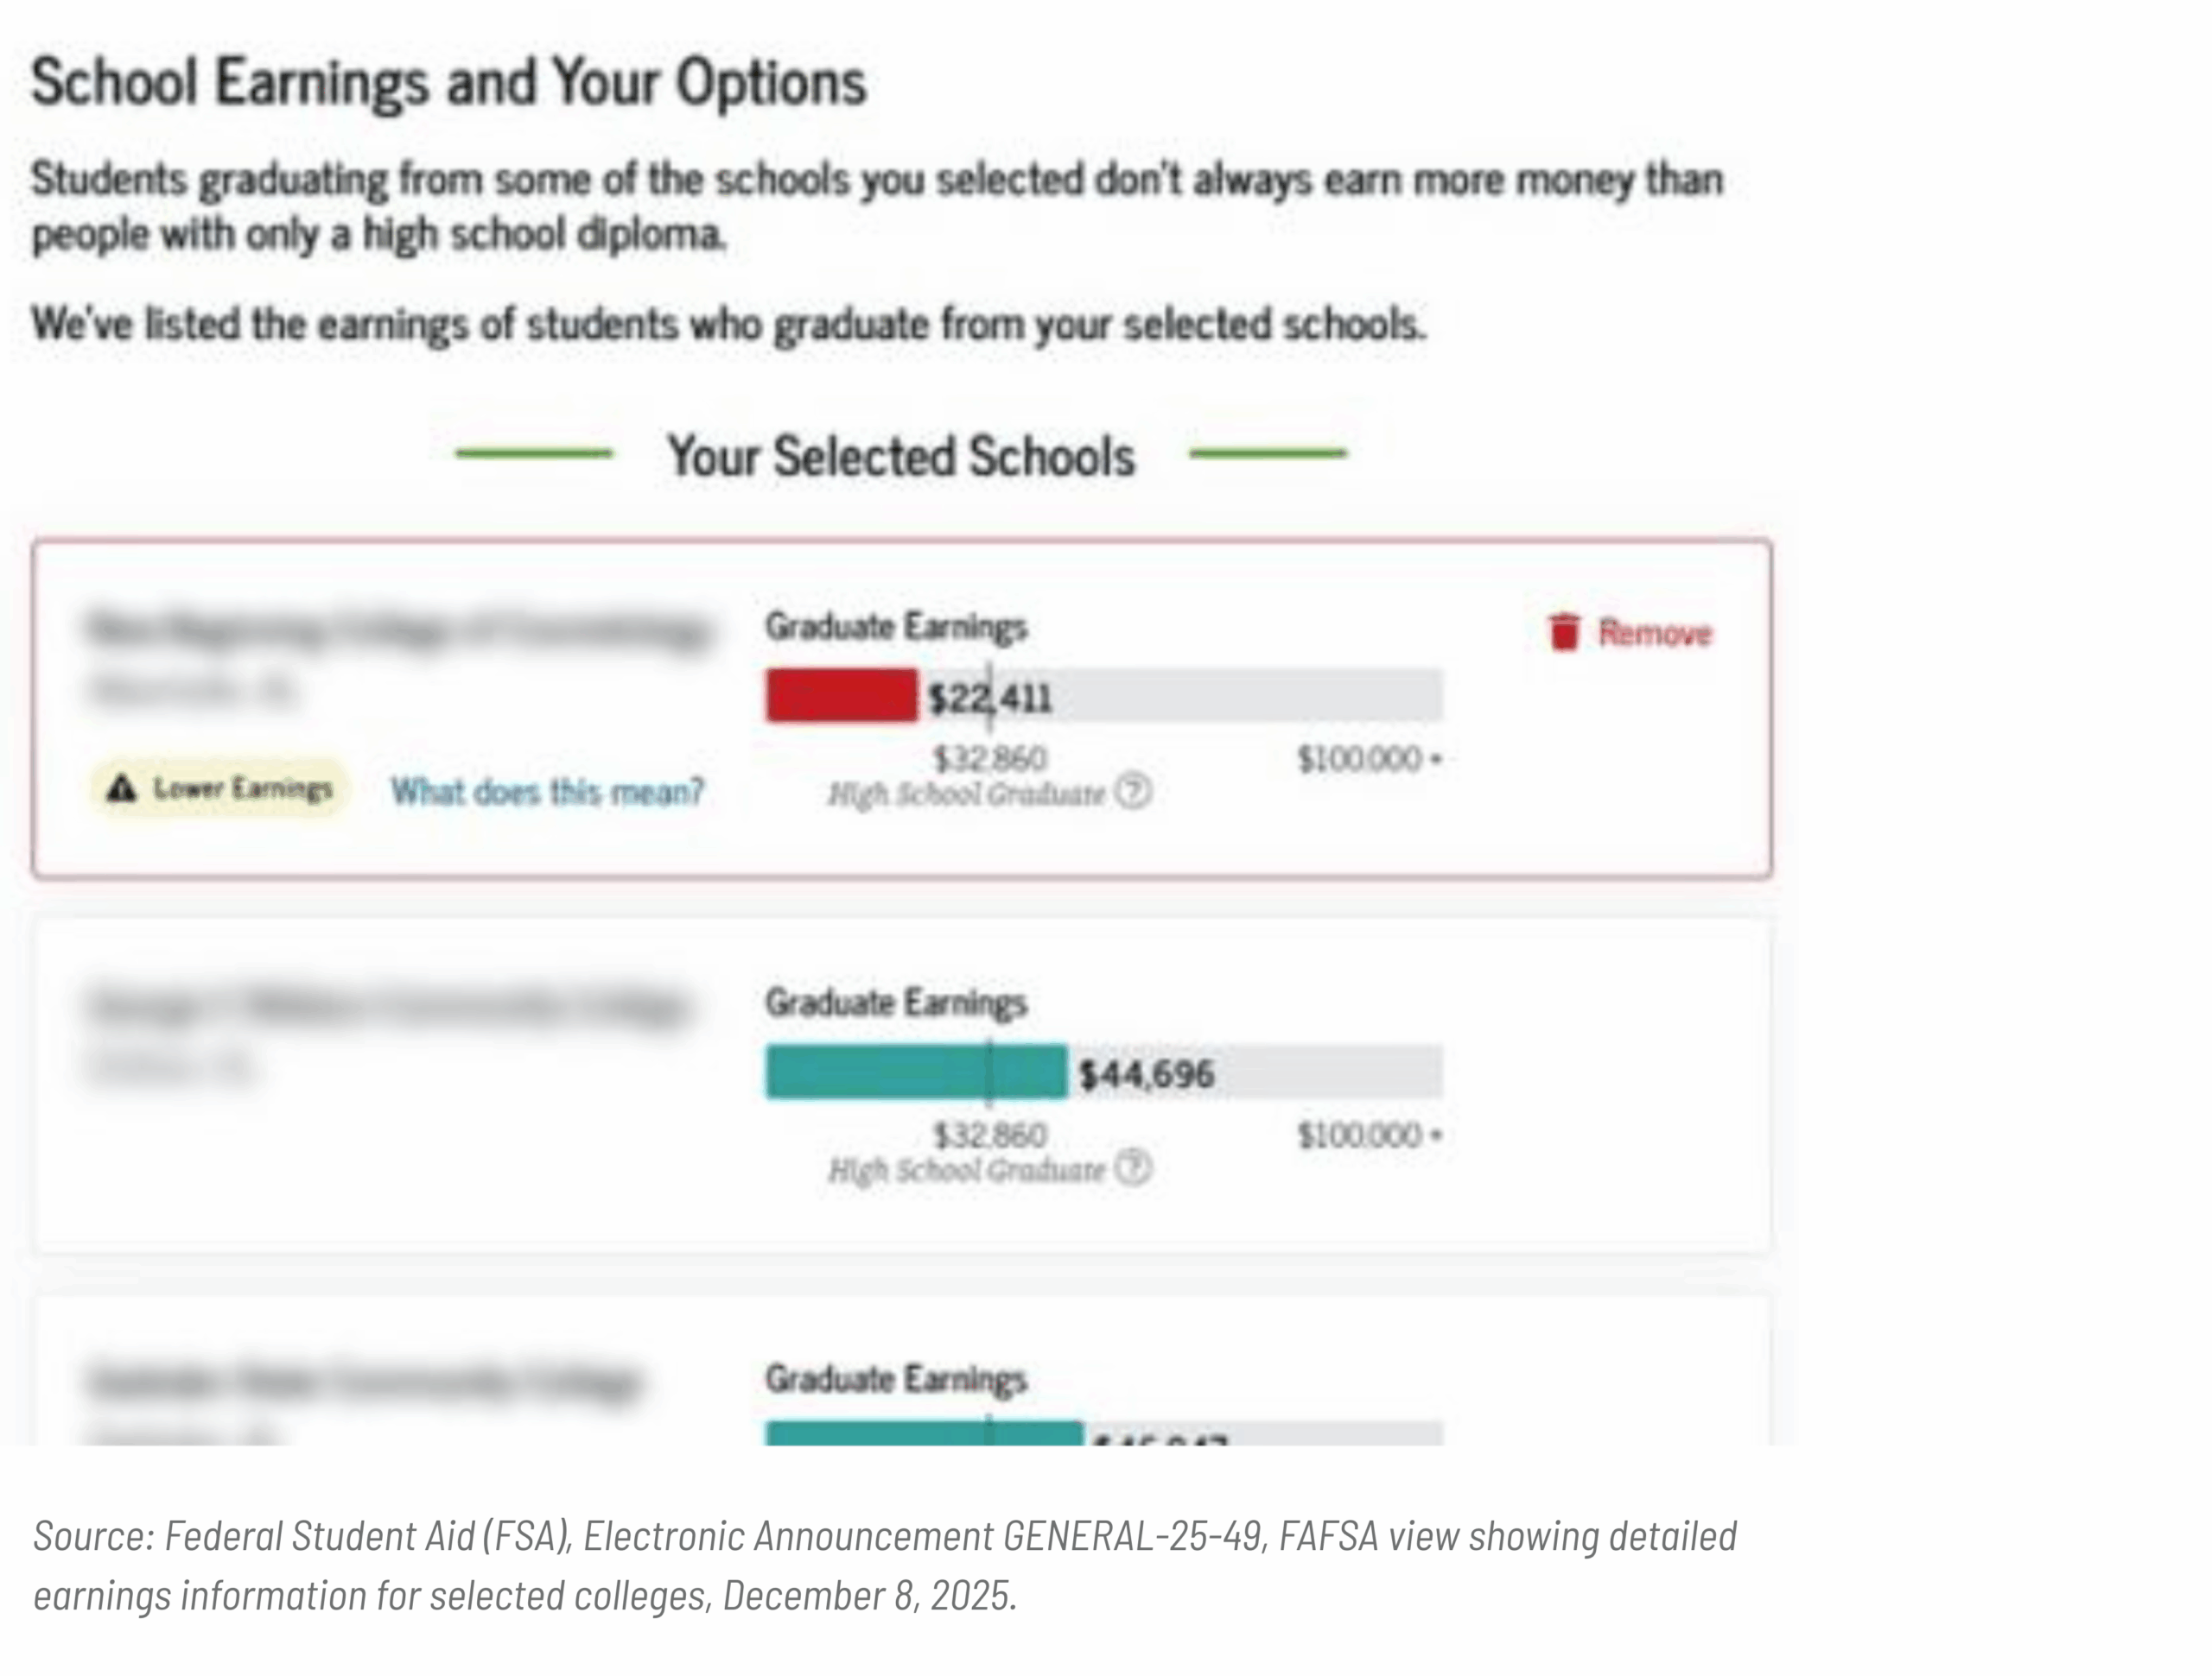The width and height of the screenshot is (2212, 1676).
Task: Select the $22,411 earnings value
Action: 990,697
